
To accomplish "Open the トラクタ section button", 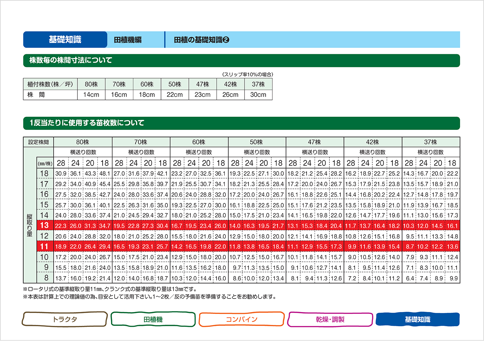I will tap(65, 319).
